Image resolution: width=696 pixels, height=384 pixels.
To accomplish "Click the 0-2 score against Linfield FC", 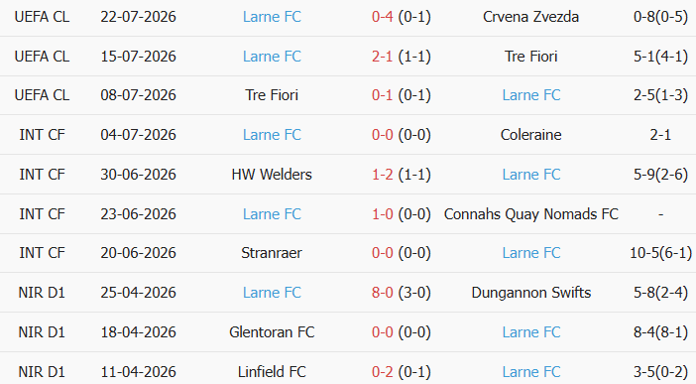I will 382,371.
